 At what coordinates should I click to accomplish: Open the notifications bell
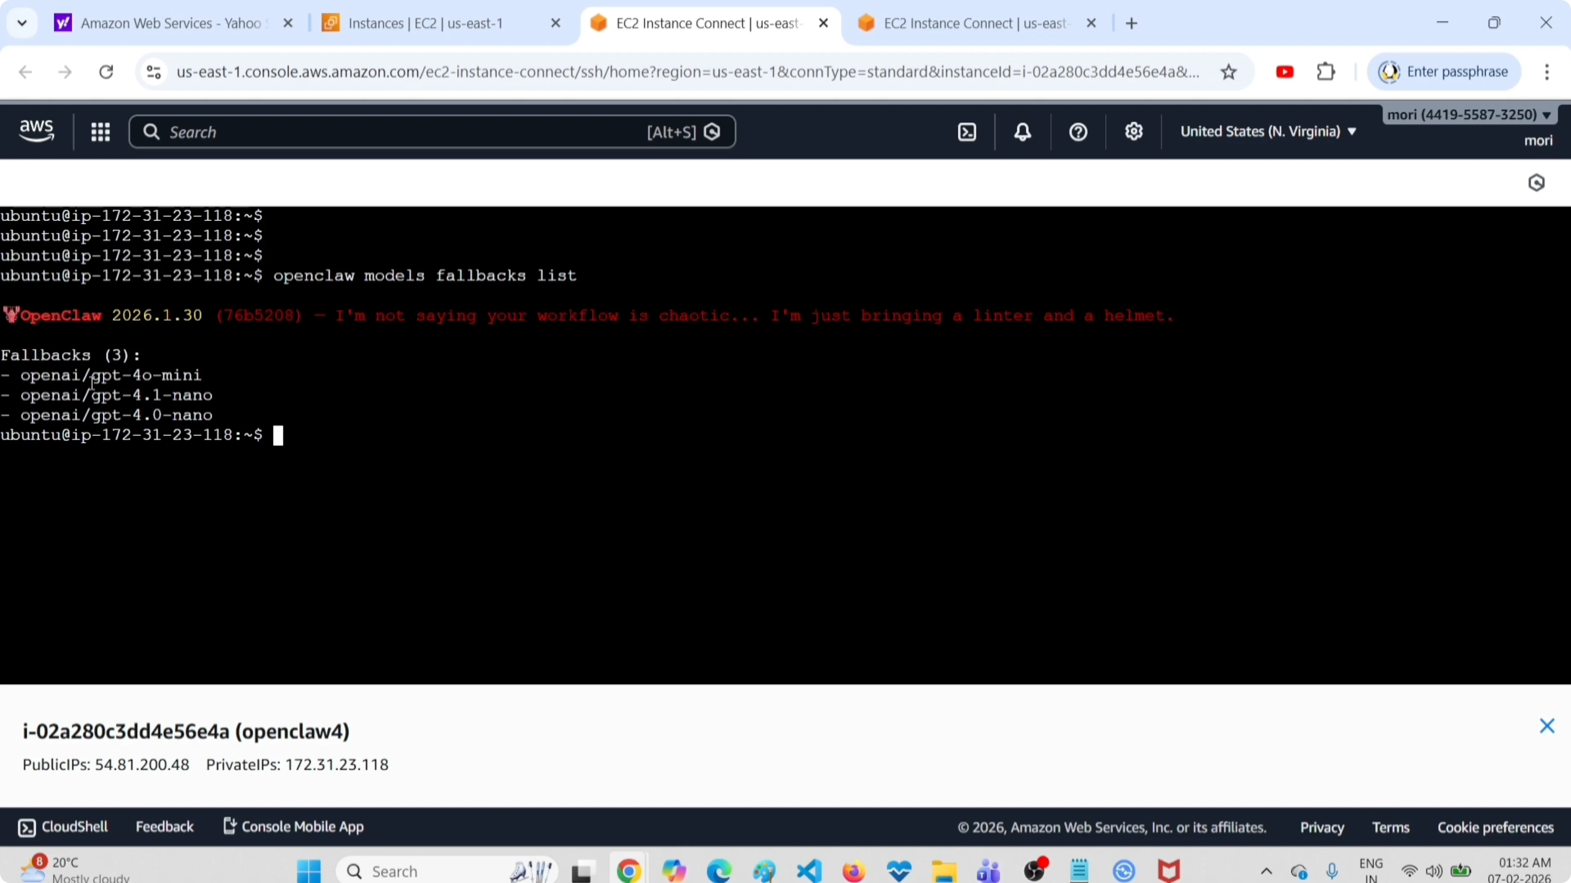tap(1023, 132)
